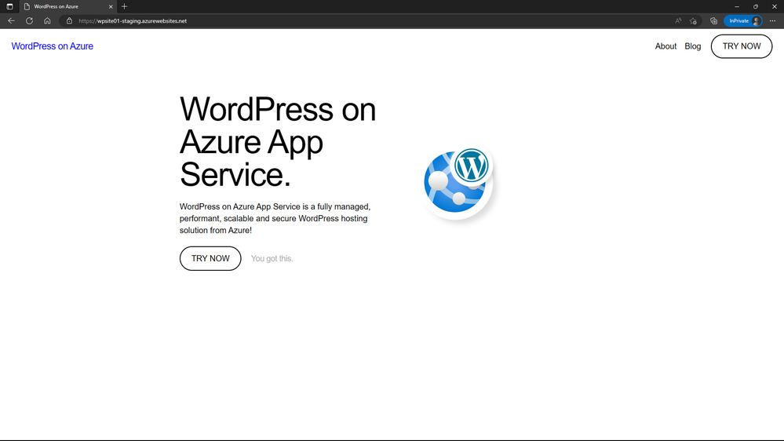
Task: Open the Settings and more ellipsis menu
Action: click(772, 21)
